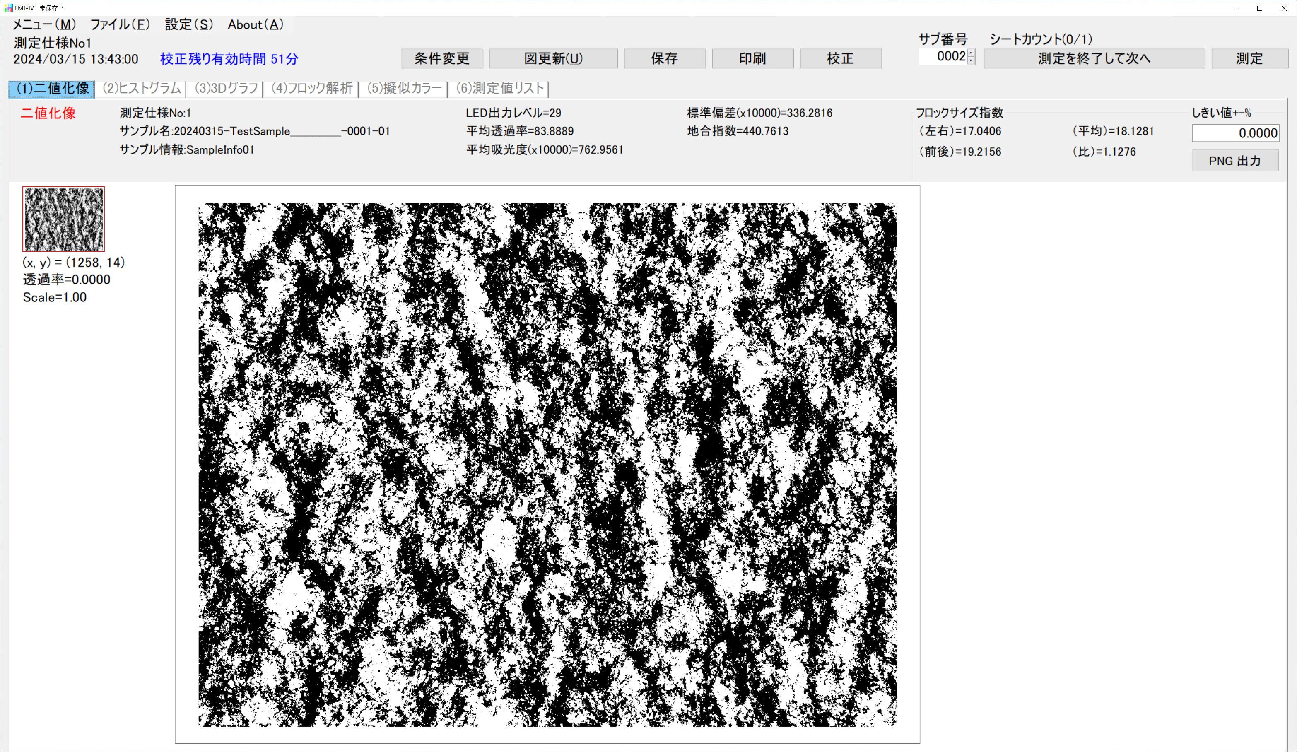Close the FMT-IV window
This screenshot has width=1297, height=752.
[1284, 8]
